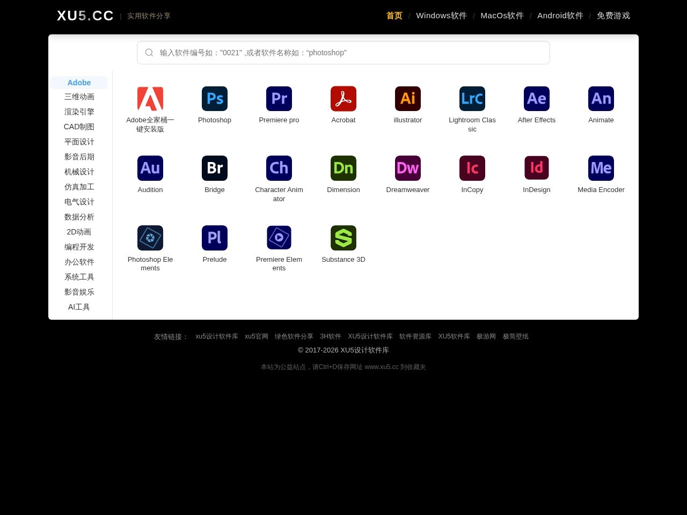This screenshot has width=687, height=515.
Task: Select the 三维动画 sidebar category
Action: click(79, 97)
